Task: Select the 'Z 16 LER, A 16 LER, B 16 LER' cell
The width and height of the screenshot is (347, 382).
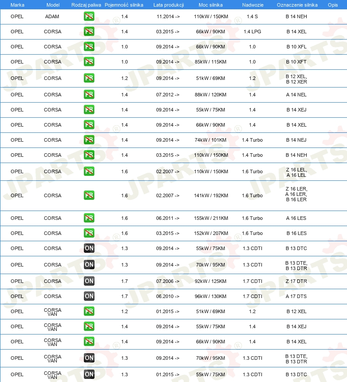Action: click(296, 194)
